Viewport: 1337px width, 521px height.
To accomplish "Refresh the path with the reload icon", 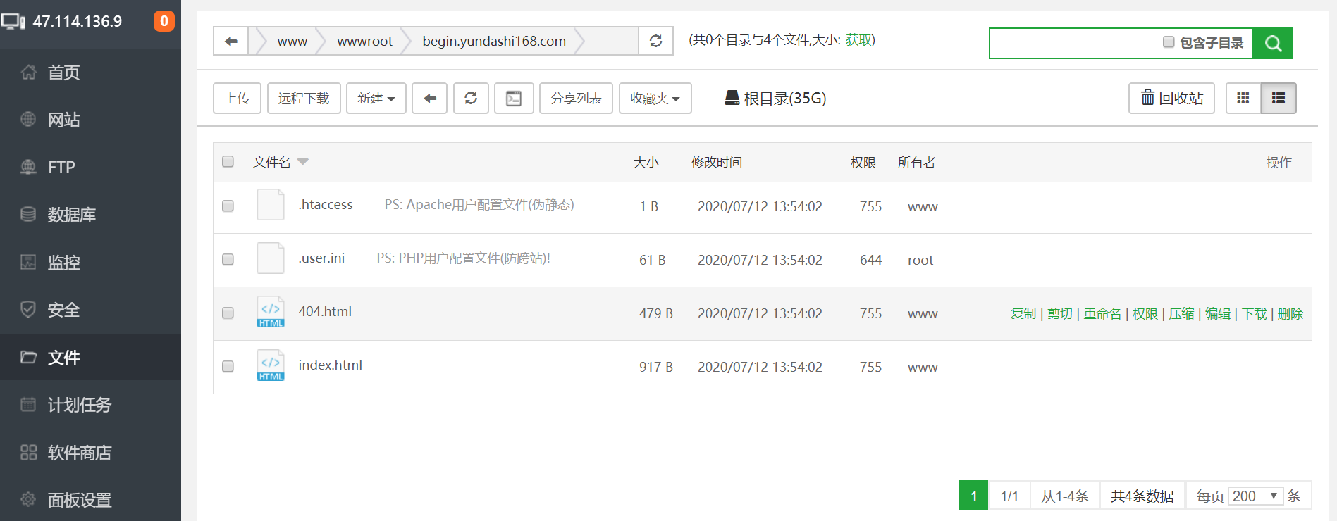I will click(x=655, y=41).
